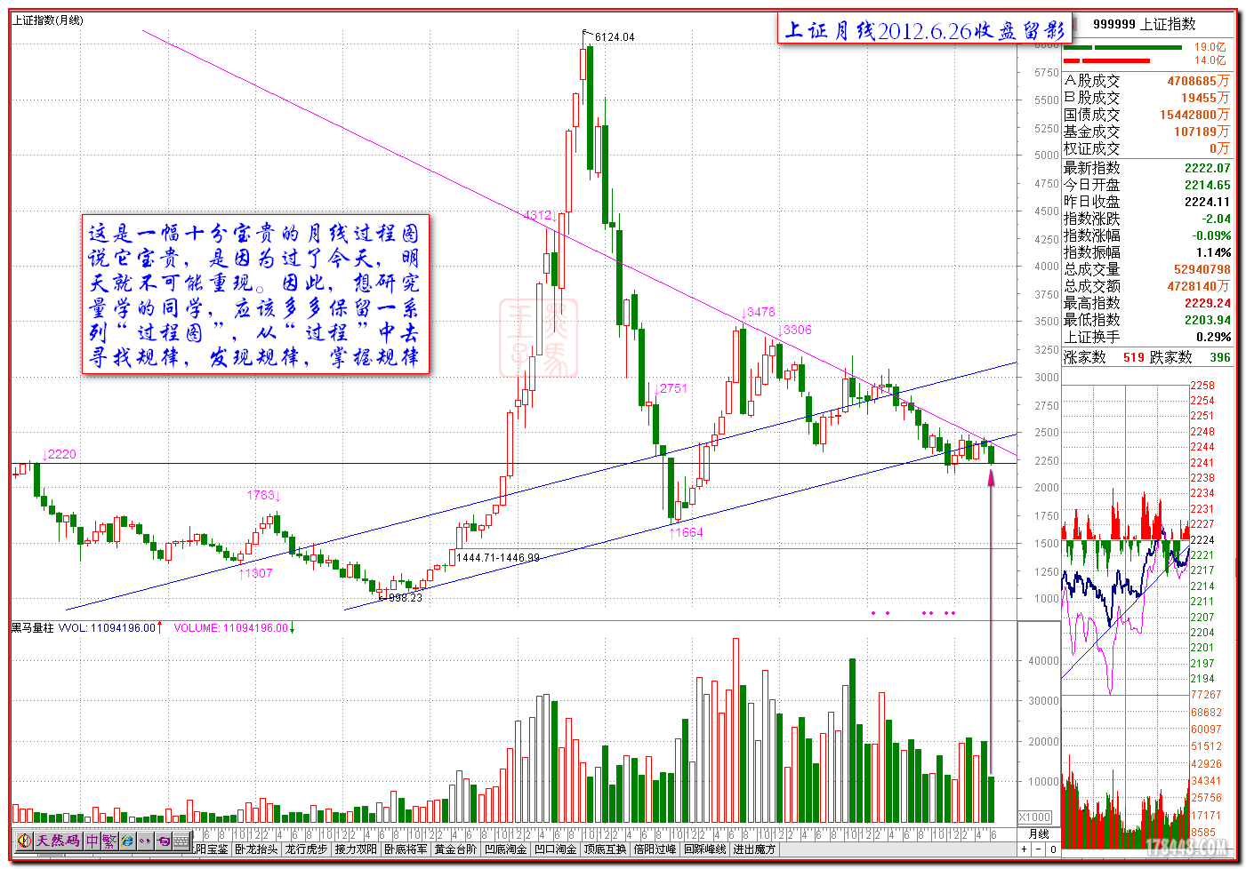Click the 黑马量柱 volume indicator label

pos(32,627)
